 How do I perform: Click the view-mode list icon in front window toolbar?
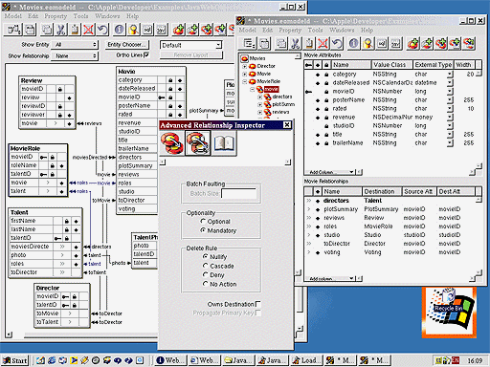click(x=250, y=43)
